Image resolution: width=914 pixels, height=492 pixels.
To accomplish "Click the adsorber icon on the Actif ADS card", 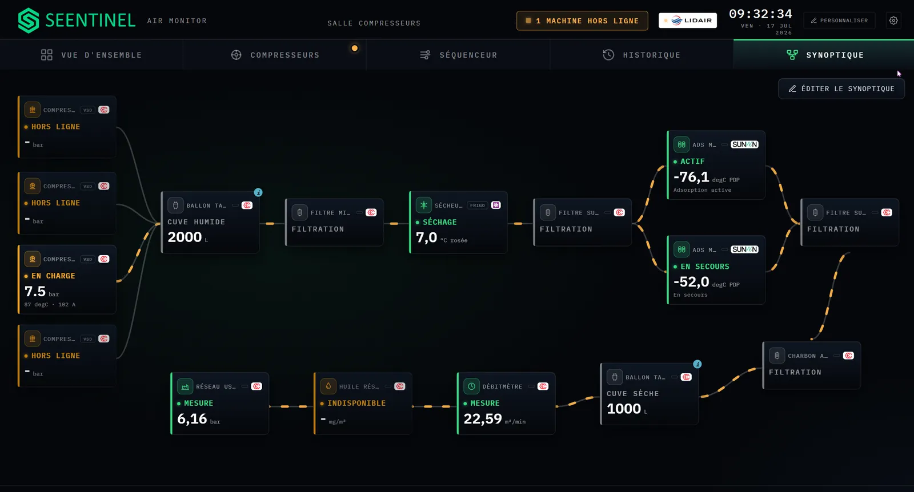I will (x=682, y=144).
